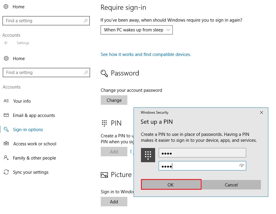Image resolution: width=276 pixels, height=214 pixels.
Task: Click the search magnifier in the top Find a setting box
Action: point(86,21)
